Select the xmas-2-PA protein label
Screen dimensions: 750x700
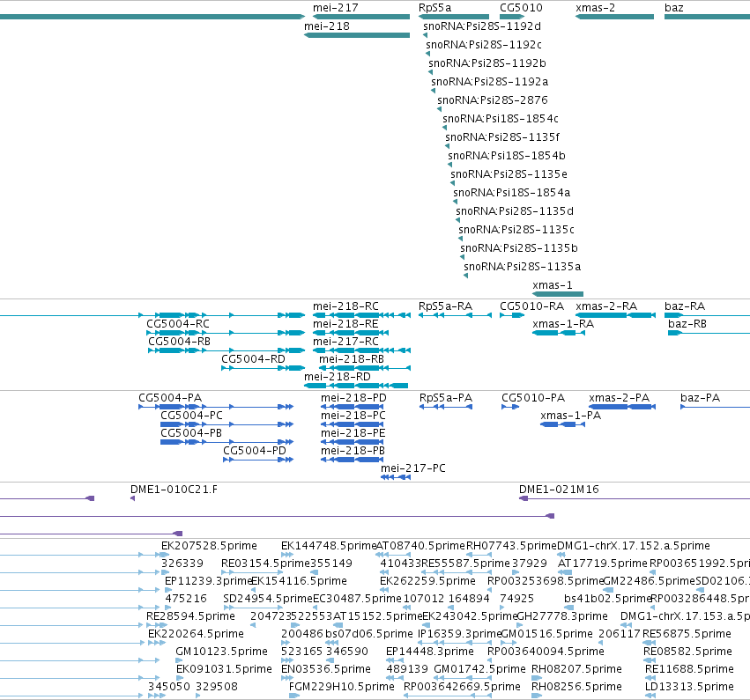point(620,398)
